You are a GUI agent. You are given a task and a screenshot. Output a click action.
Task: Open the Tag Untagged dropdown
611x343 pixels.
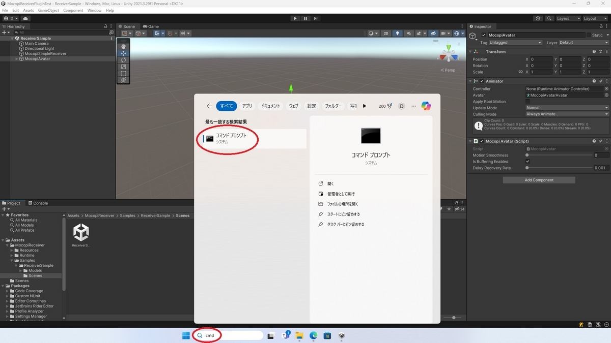click(515, 43)
